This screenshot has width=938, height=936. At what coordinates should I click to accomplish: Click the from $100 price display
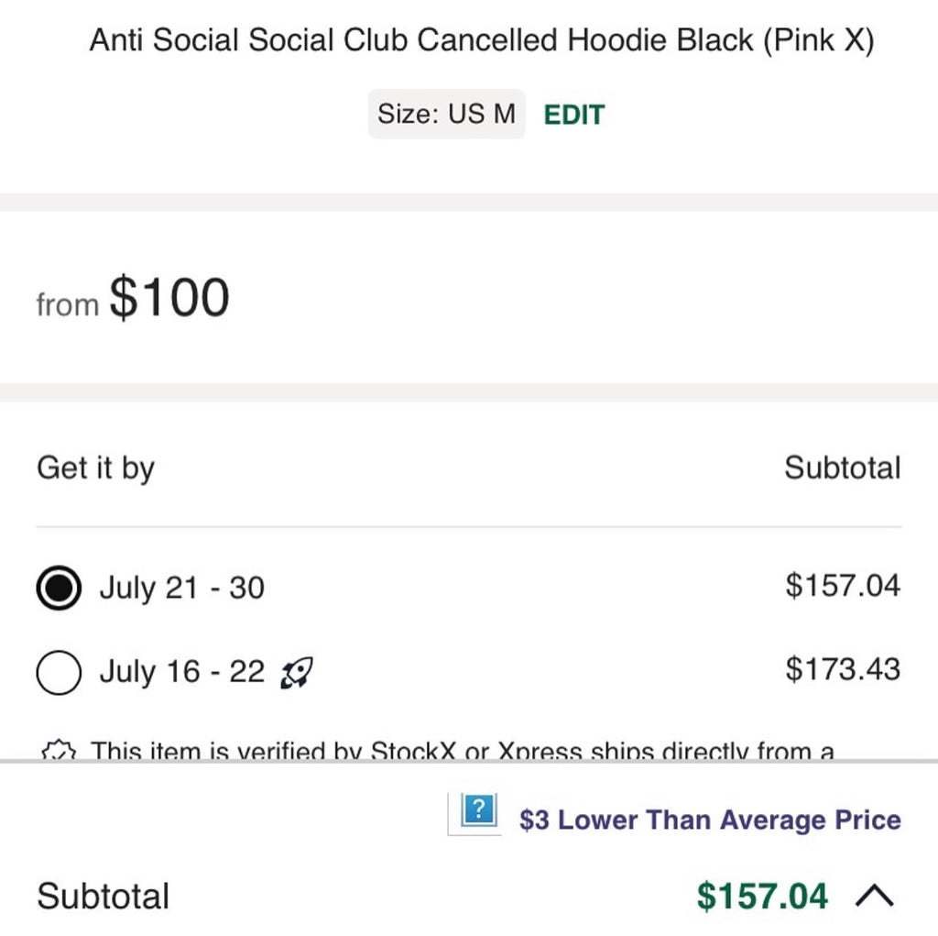click(132, 295)
